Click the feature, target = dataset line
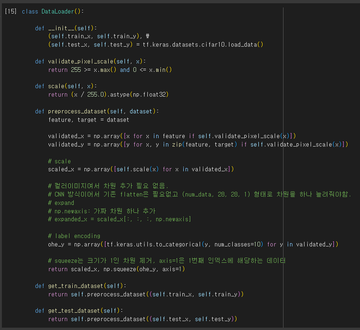Viewport: 360px width, 330px height. [89, 119]
